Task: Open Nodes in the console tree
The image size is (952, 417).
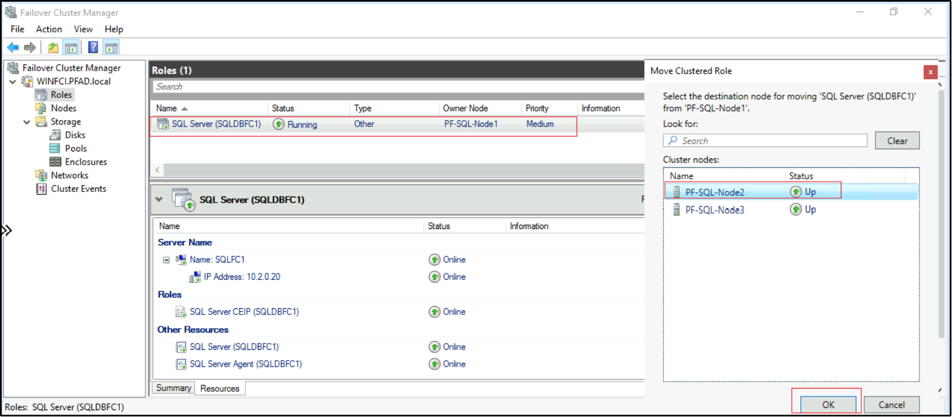Action: [x=63, y=108]
